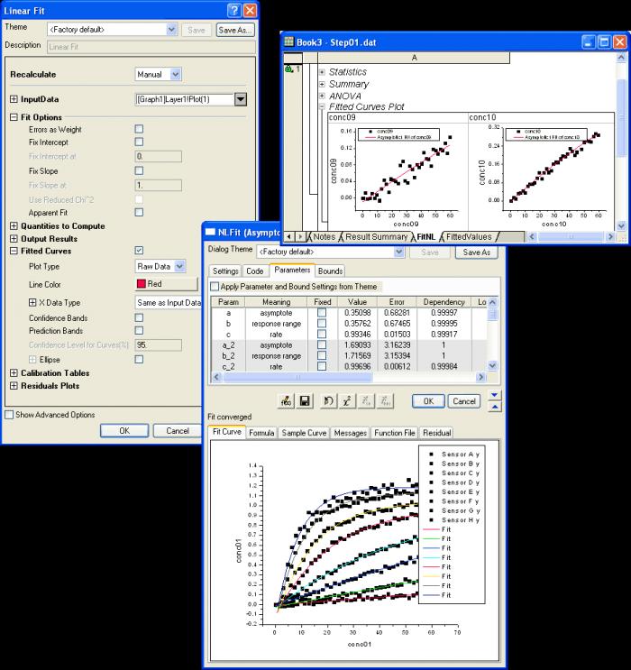The height and width of the screenshot is (670, 631).
Task: Click the Red line color swatch
Action: 166,284
